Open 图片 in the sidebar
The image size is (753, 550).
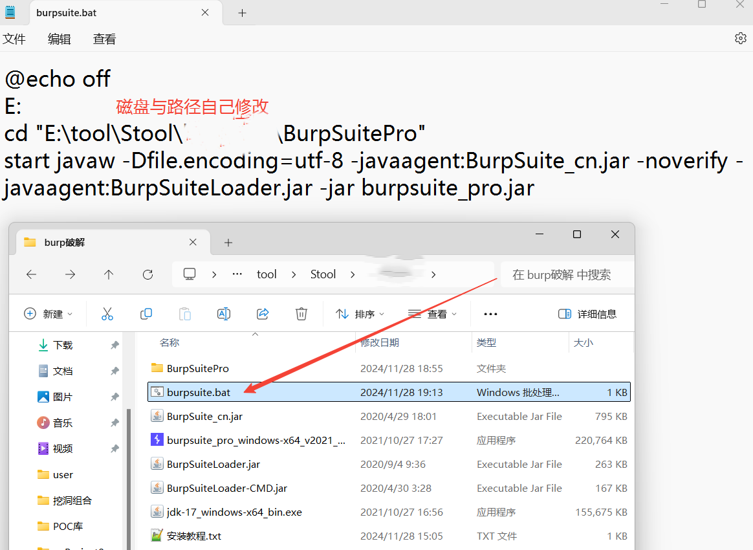coord(63,397)
